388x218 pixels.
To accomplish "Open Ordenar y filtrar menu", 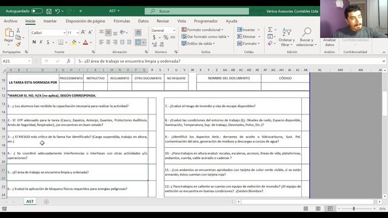I will pyautogui.click(x=287, y=37).
